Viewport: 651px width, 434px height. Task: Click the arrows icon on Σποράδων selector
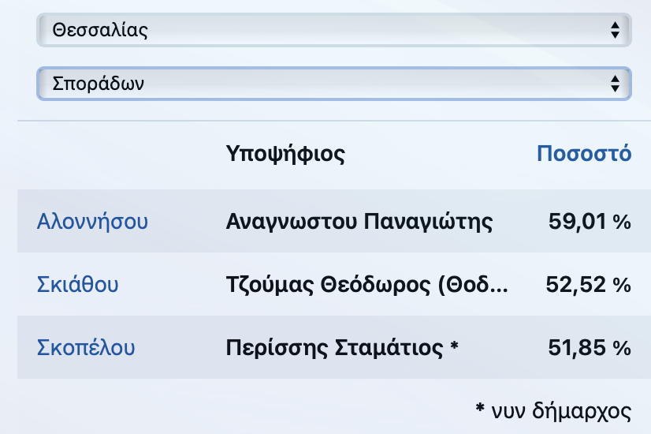[615, 84]
